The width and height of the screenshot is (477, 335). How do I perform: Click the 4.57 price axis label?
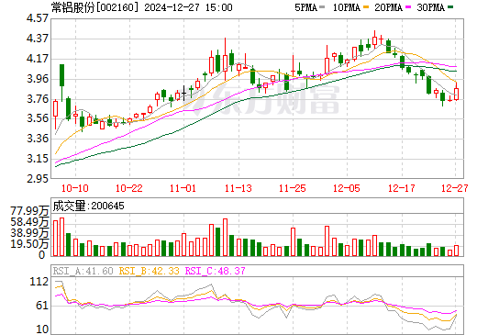38,18
